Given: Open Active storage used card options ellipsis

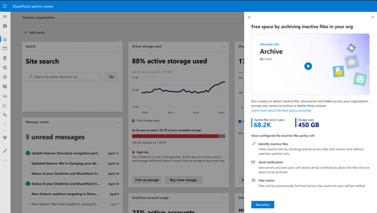Looking at the screenshot, I should pyautogui.click(x=224, y=47).
